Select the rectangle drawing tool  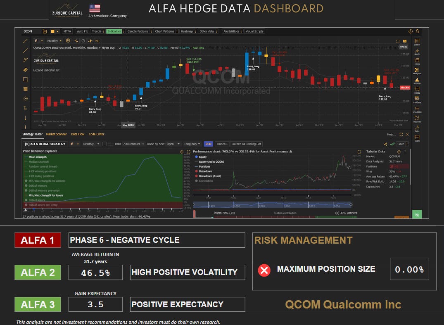coord(25,79)
